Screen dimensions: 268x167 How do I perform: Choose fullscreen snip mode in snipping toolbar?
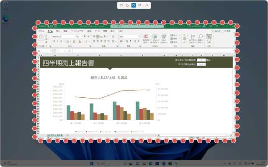(140, 5)
